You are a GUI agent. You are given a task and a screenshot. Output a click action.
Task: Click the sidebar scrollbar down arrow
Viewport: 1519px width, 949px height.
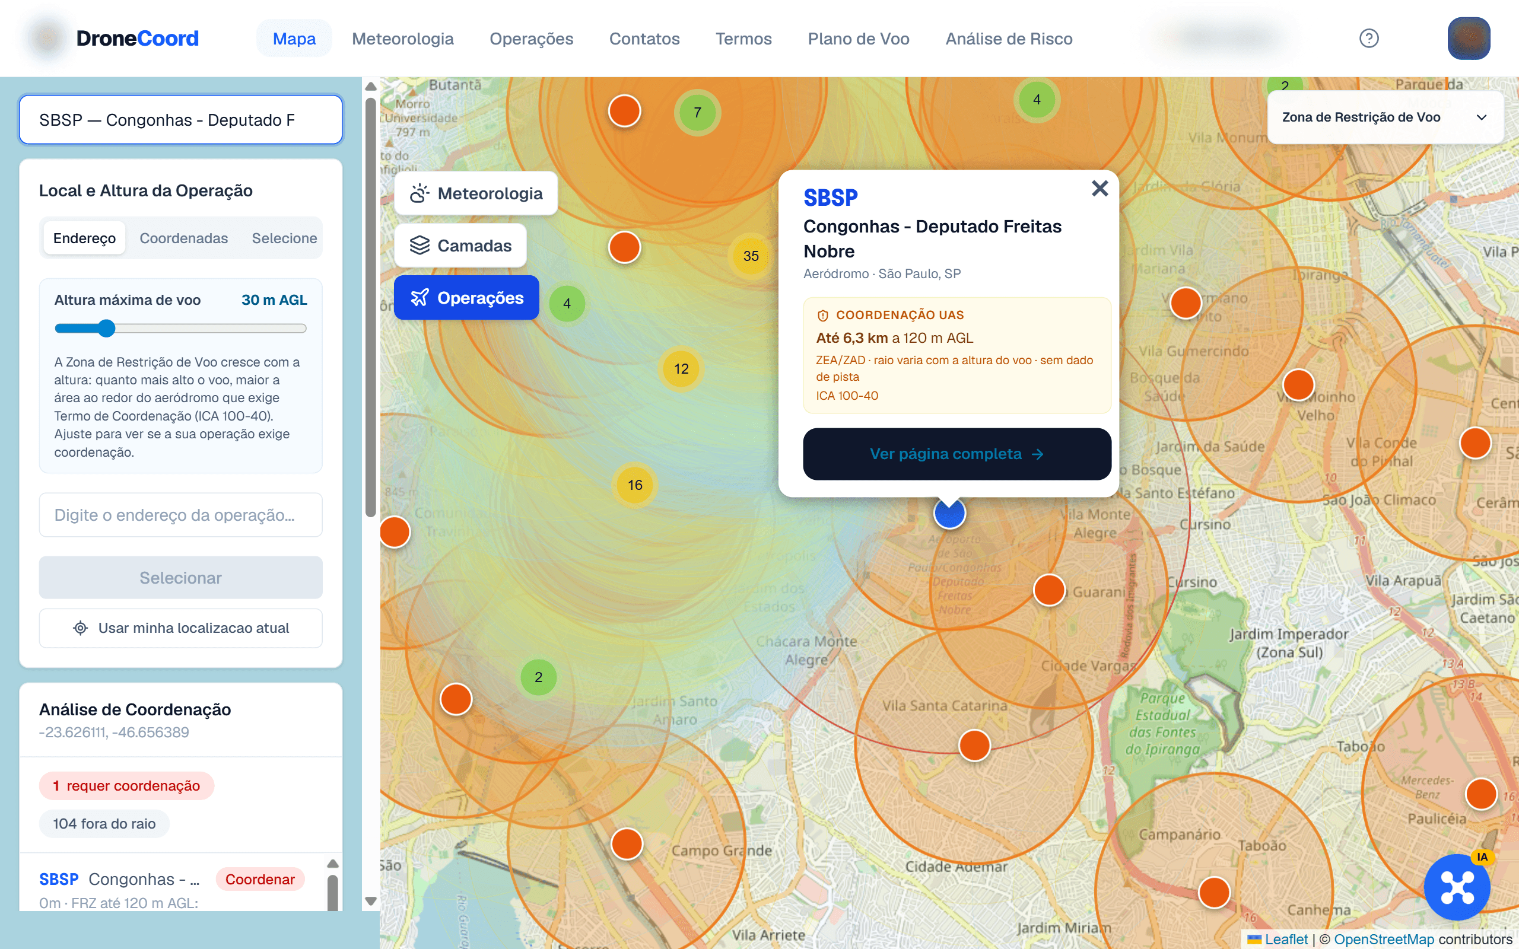point(370,902)
